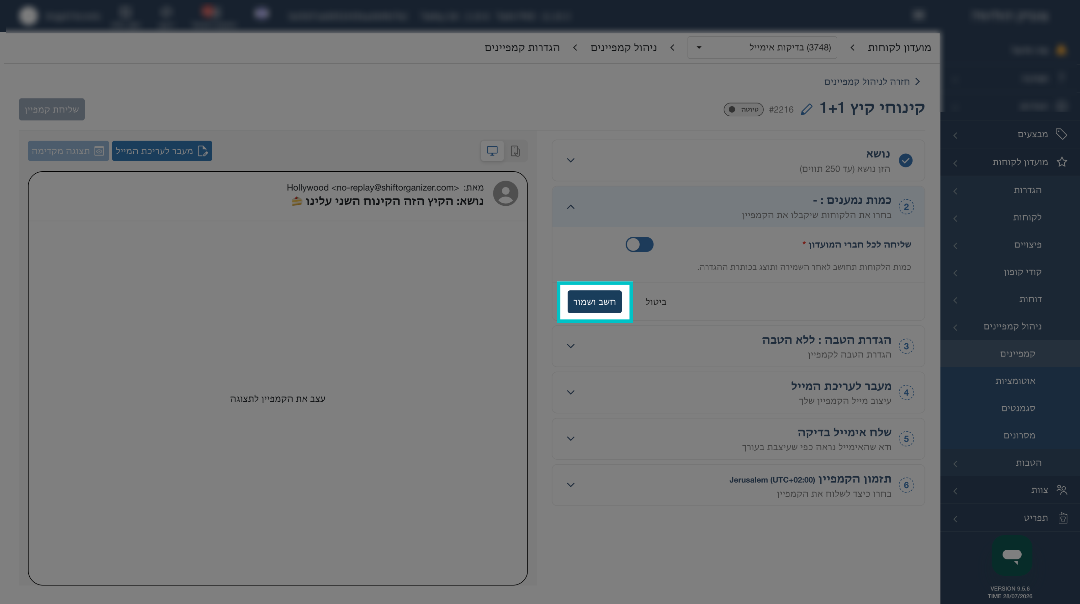This screenshot has width=1080, height=604.
Task: Click the people icon beside צוות
Action: click(1061, 489)
